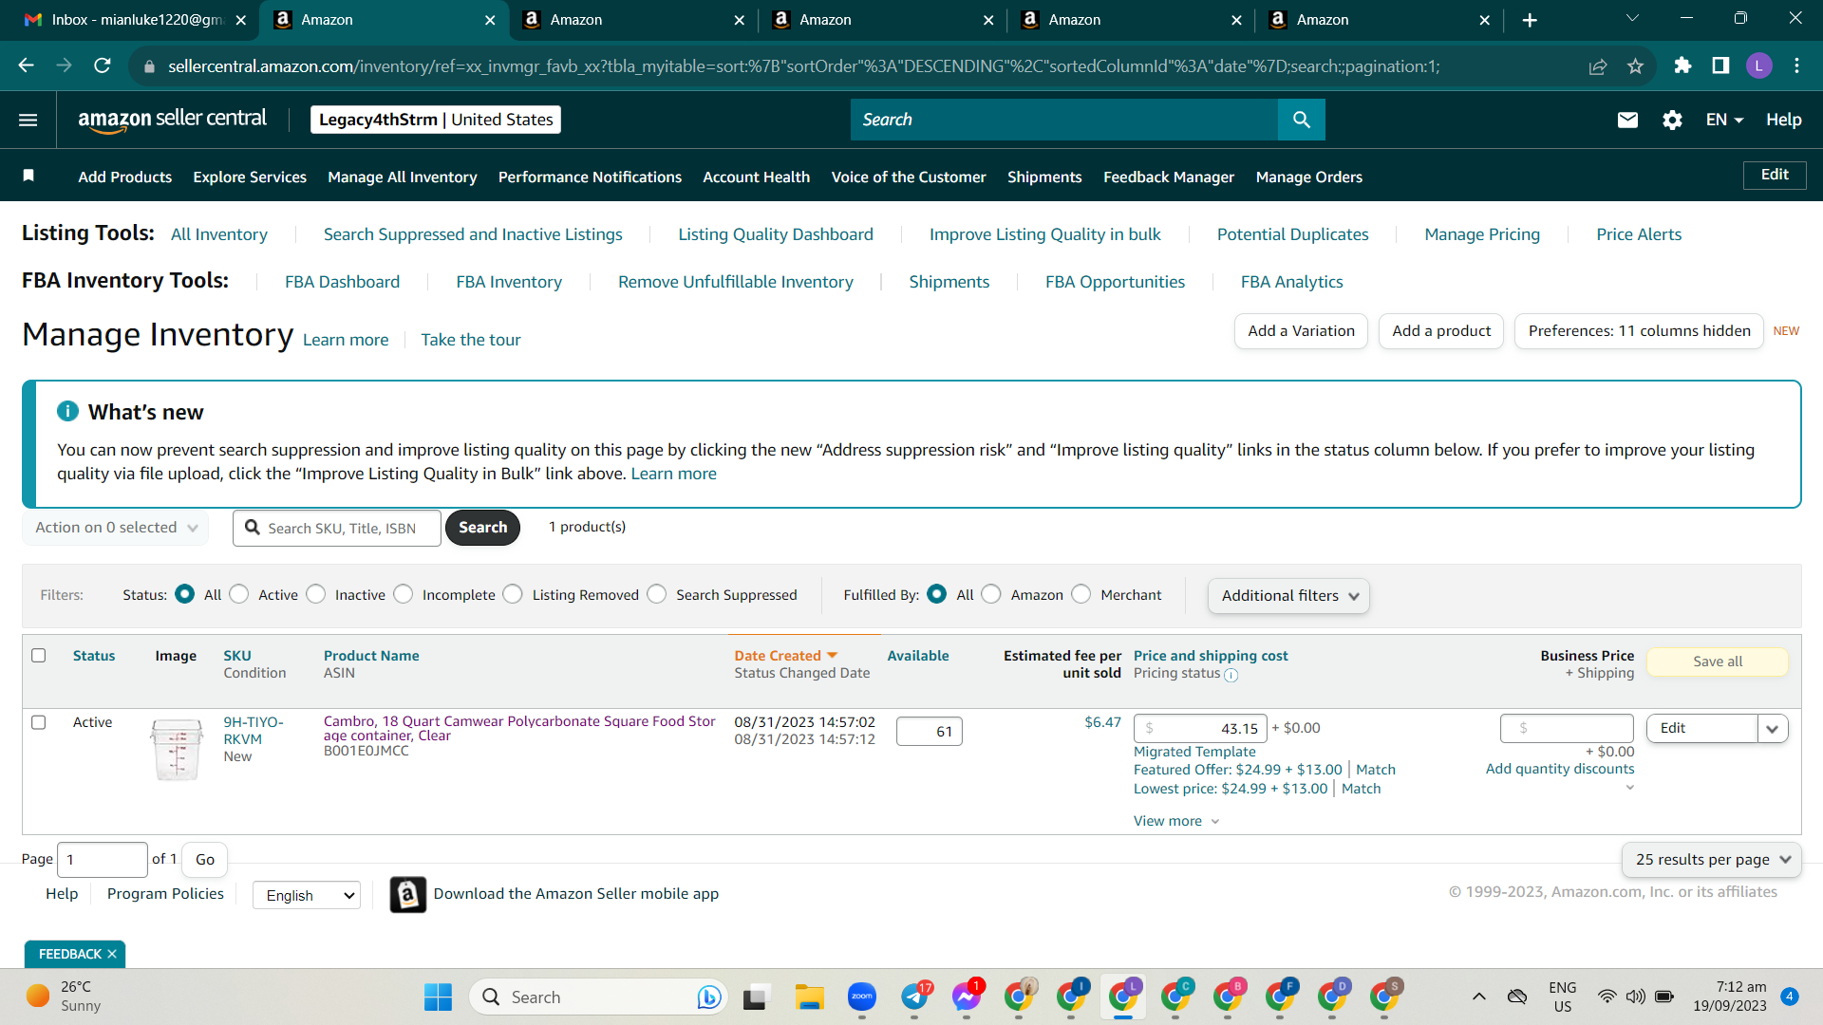
Task: Open Preferences: 11 columns hidden
Action: click(1639, 331)
